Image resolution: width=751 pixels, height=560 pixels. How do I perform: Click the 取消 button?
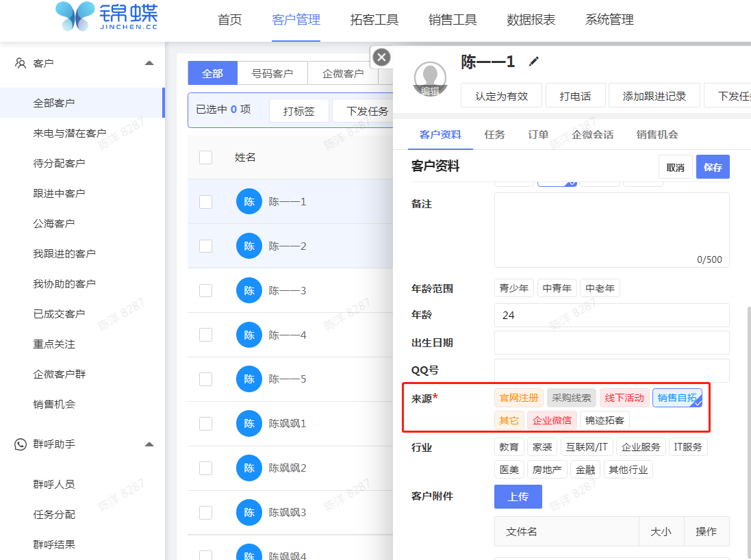[x=675, y=167]
